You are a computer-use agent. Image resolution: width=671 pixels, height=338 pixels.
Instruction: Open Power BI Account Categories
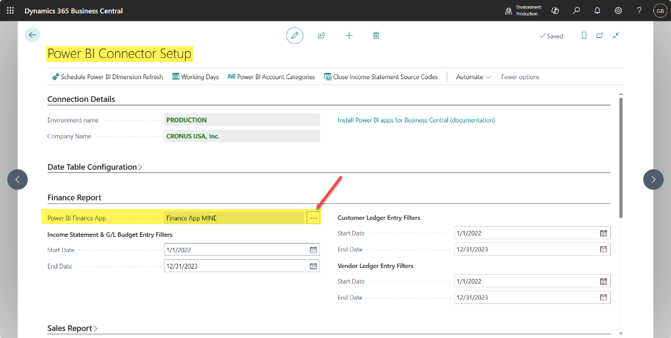(271, 77)
